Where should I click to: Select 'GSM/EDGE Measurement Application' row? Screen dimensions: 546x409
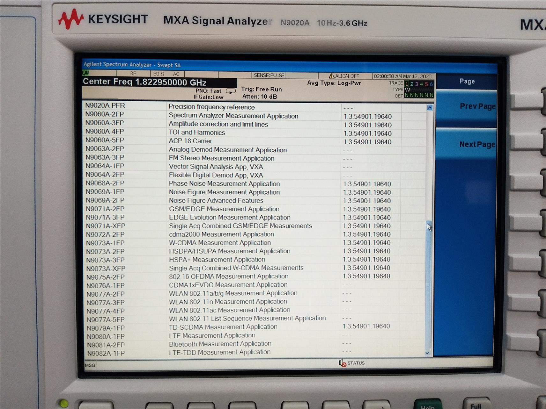tap(254, 209)
